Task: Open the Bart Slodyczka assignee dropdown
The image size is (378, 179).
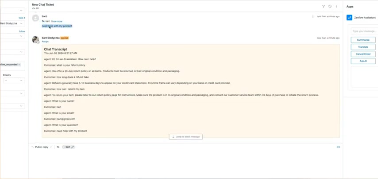Action: tap(12, 23)
